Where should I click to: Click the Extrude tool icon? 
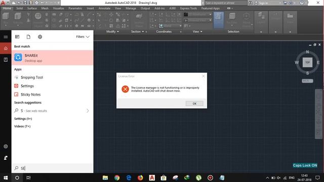coord(18,17)
